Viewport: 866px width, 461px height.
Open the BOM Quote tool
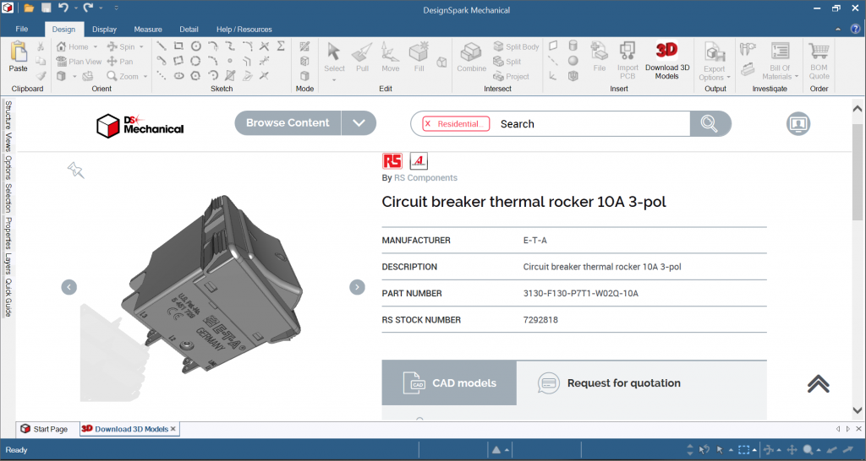click(819, 61)
